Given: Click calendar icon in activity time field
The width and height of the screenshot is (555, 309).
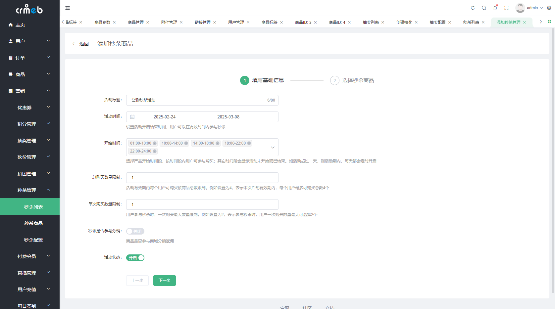Looking at the screenshot, I should click(x=132, y=117).
